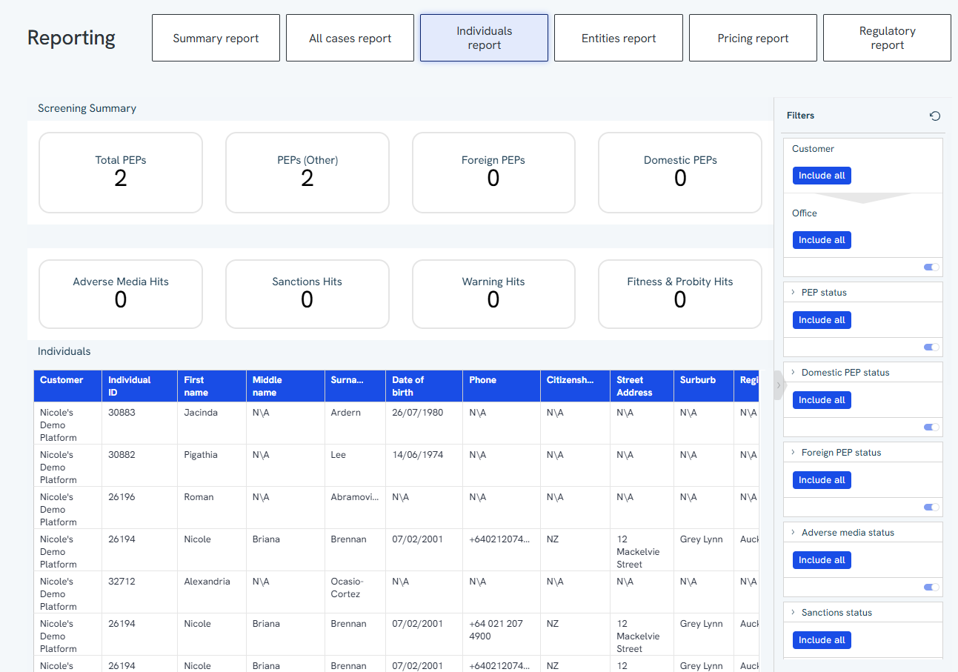Viewport: 958px width, 672px height.
Task: Click Include all under Adverse media status
Action: pos(822,560)
